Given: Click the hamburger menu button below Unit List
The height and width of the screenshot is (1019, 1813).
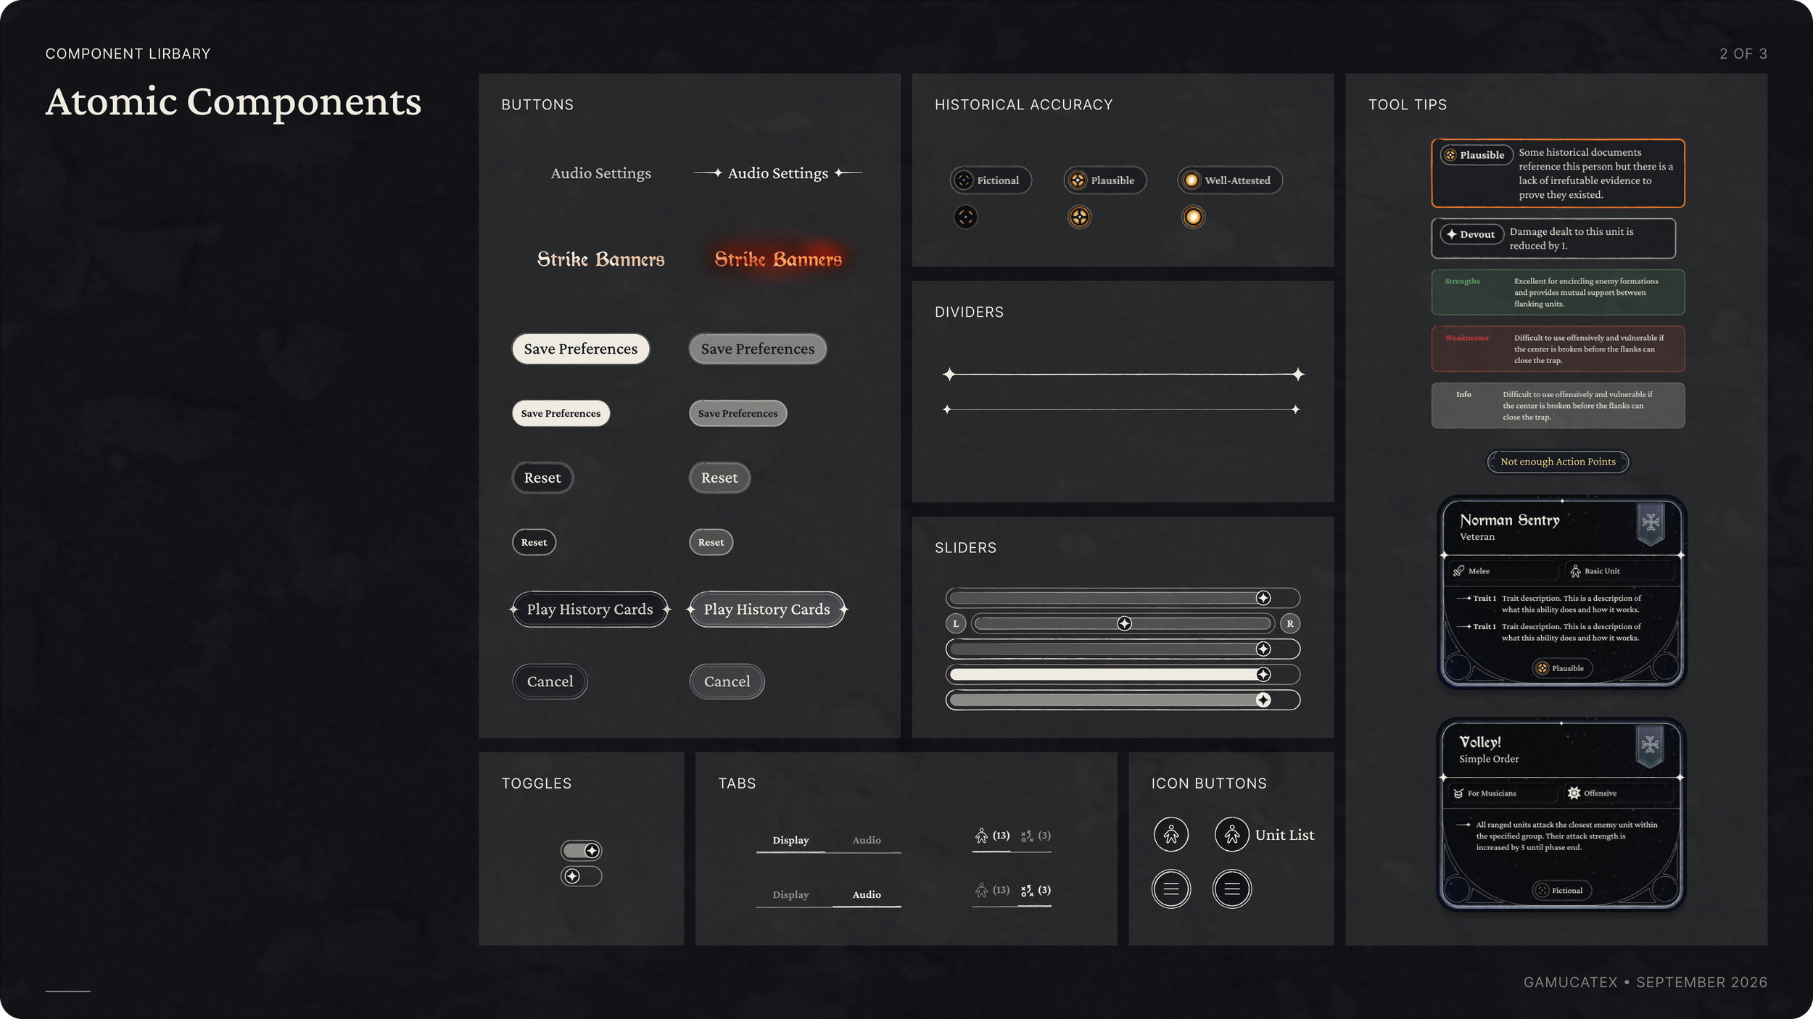Looking at the screenshot, I should pos(1232,889).
